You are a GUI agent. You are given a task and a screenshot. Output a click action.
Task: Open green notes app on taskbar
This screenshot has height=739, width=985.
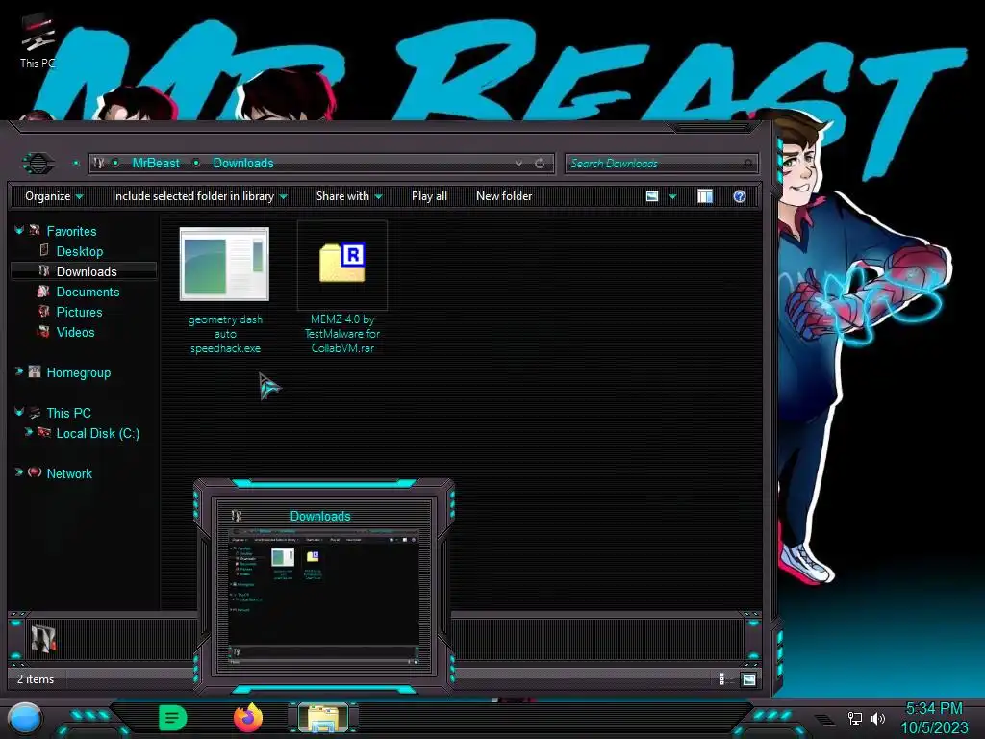coord(173,718)
